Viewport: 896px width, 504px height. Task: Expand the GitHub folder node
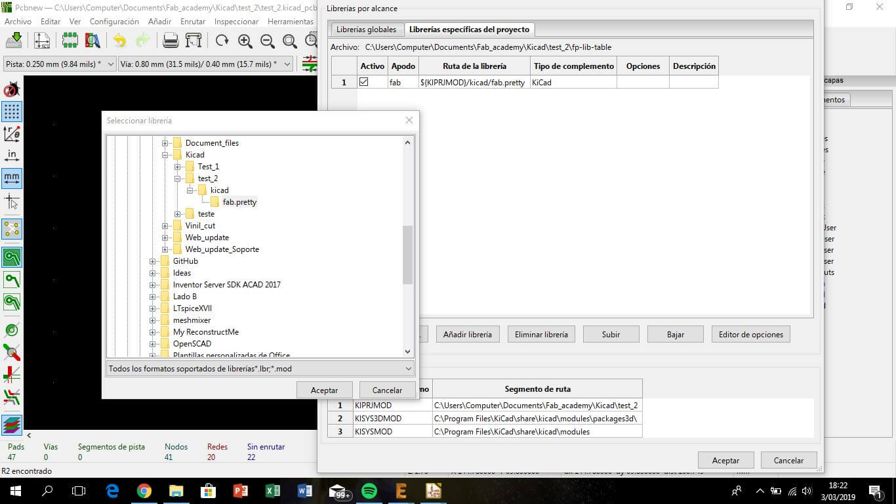[x=152, y=261]
